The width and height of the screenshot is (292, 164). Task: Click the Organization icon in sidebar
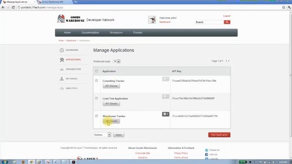click(x=62, y=69)
